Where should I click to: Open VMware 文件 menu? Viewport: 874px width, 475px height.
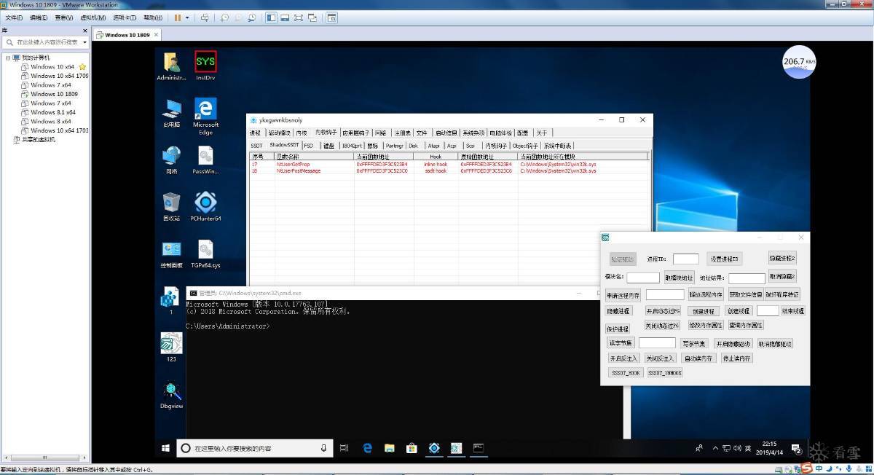click(x=15, y=17)
